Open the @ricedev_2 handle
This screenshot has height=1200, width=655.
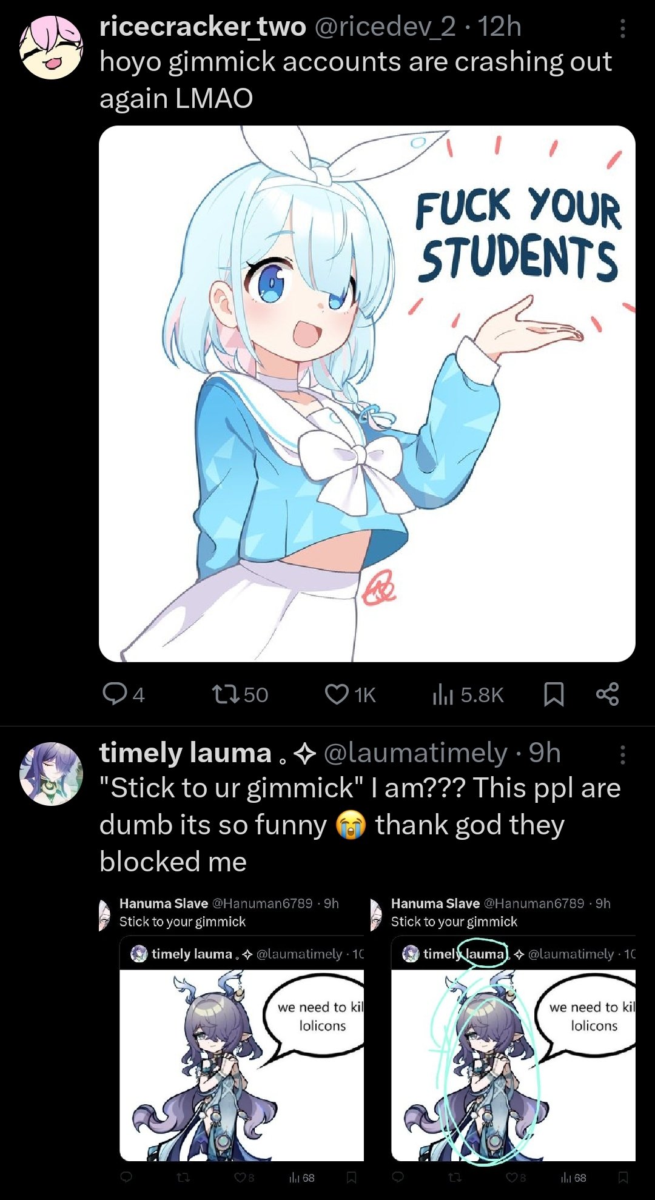pos(385,27)
